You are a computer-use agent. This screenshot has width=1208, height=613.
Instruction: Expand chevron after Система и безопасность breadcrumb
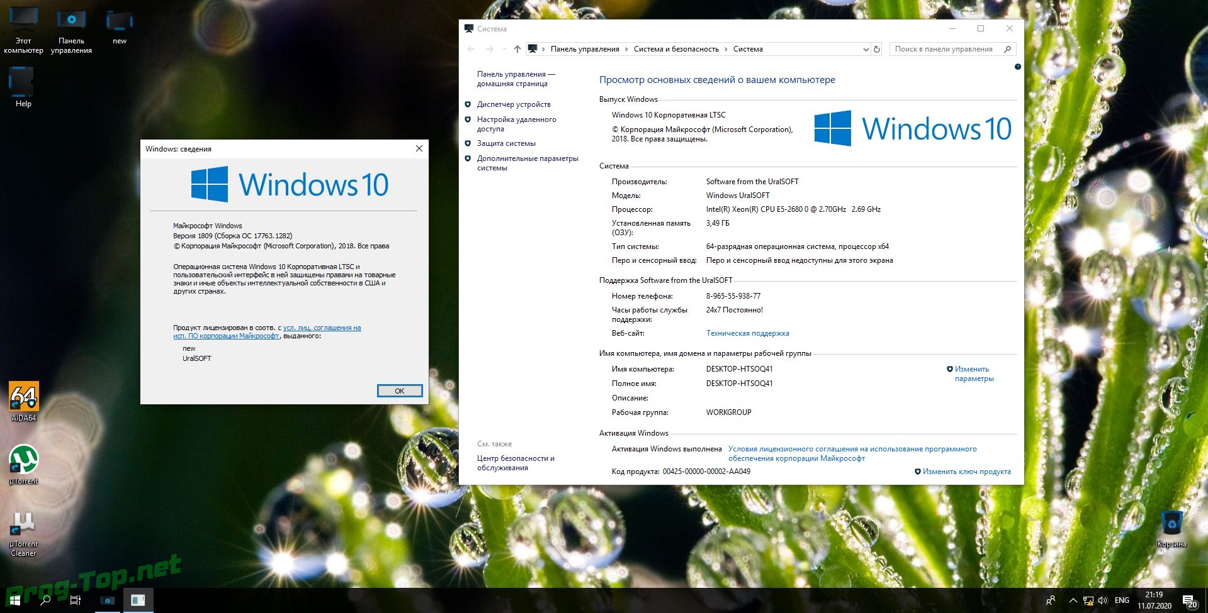[726, 49]
